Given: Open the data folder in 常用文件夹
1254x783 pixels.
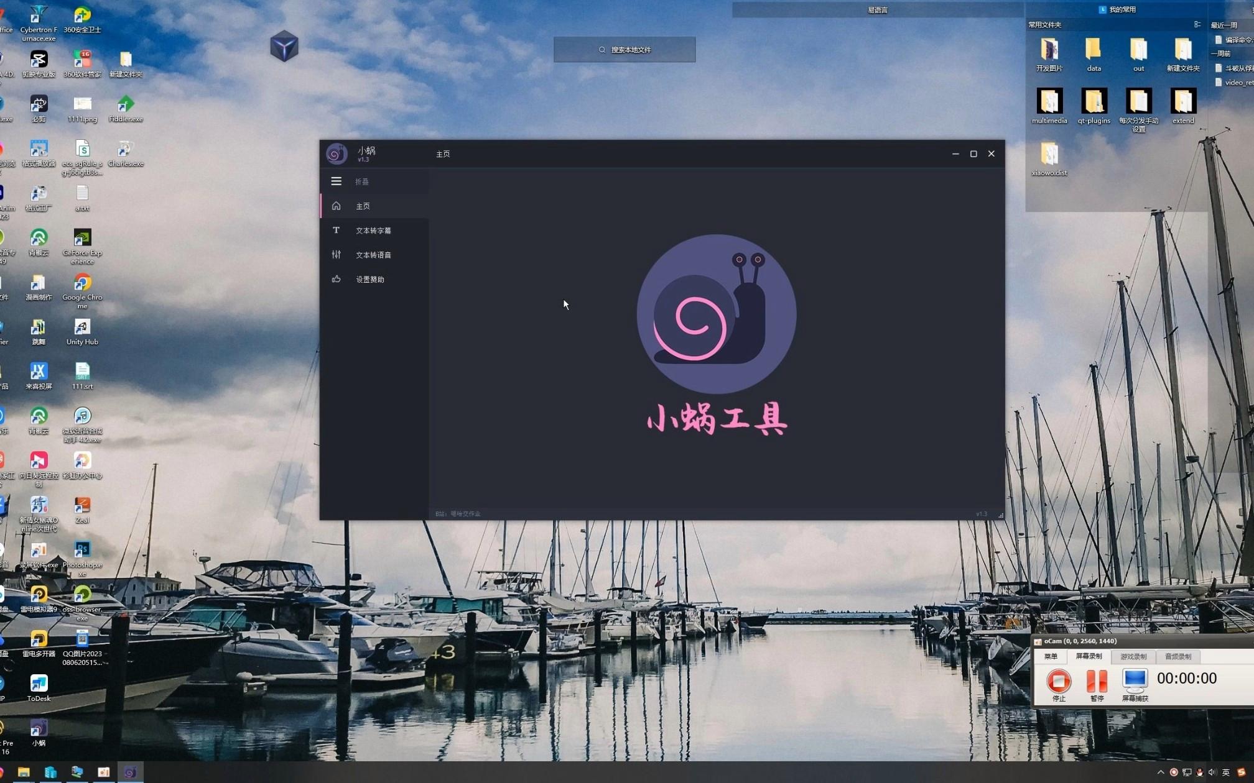Looking at the screenshot, I should coord(1094,55).
